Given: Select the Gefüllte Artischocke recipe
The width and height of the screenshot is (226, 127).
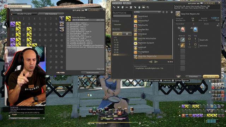Looking at the screenshot, I should pos(153,39).
